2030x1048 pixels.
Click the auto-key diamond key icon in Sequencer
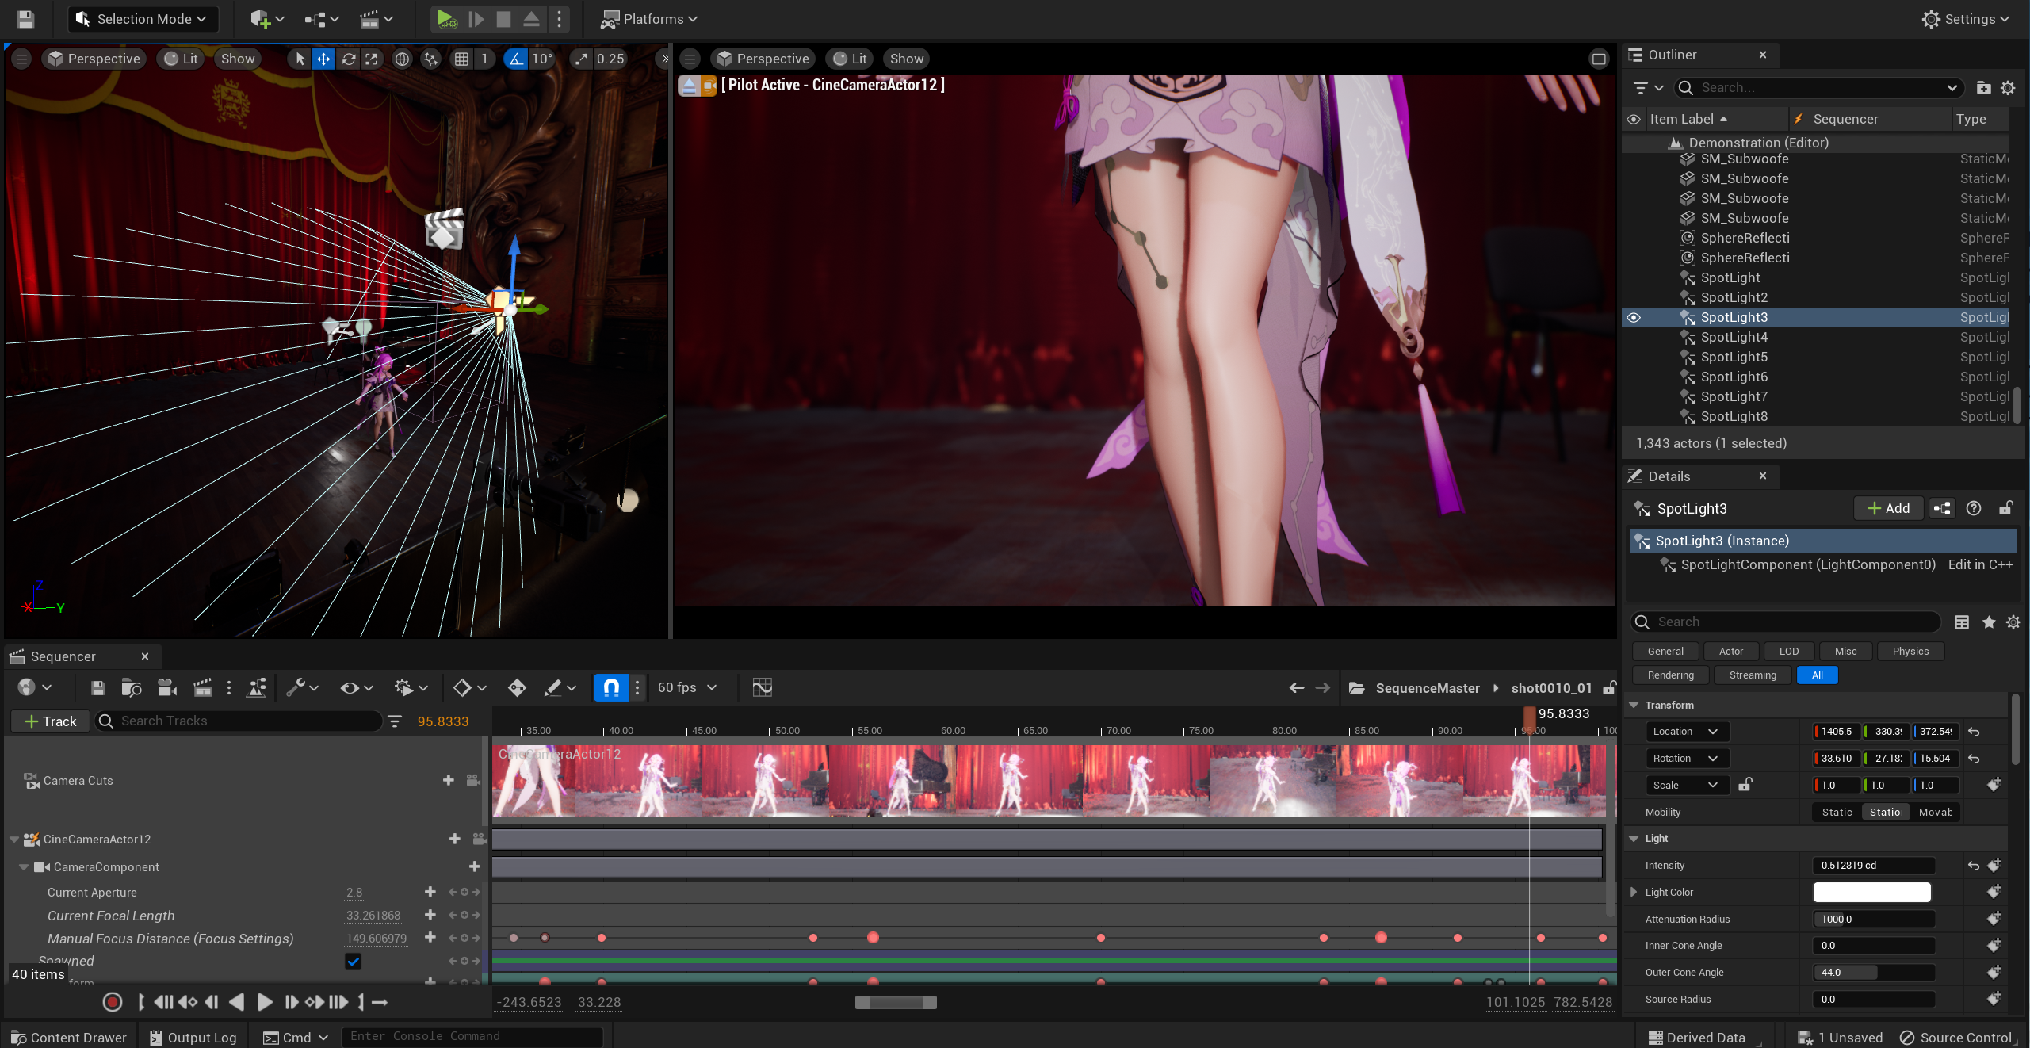point(517,687)
